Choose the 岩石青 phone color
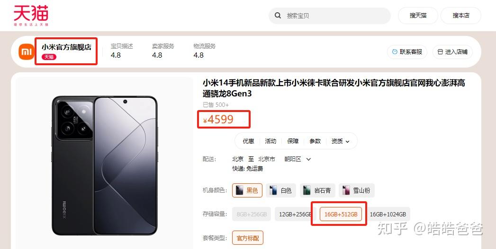496x249 pixels. click(317, 190)
